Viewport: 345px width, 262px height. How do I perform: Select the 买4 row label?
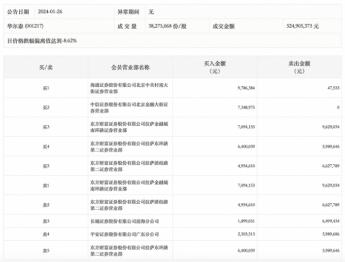46,146
